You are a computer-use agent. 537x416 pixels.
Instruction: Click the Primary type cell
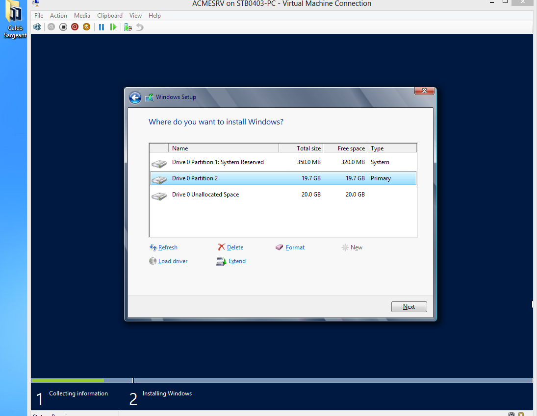click(381, 178)
